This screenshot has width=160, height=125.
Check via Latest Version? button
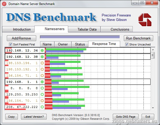pos(34,117)
